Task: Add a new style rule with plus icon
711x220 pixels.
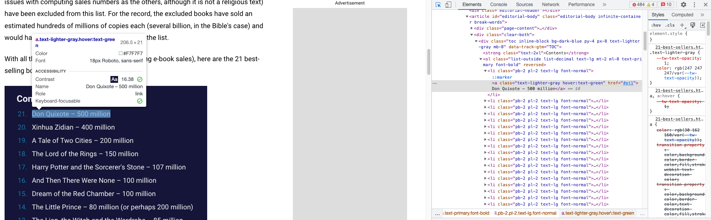Action: [x=682, y=25]
